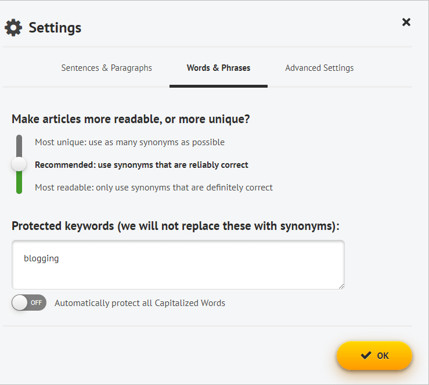The image size is (429, 385).
Task: Click the checkmark icon in the OK button
Action: (366, 355)
